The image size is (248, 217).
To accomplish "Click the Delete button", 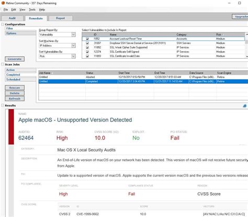I will [15, 93].
